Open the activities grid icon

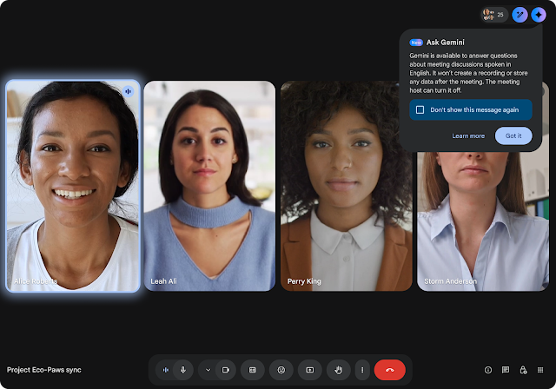[540, 370]
